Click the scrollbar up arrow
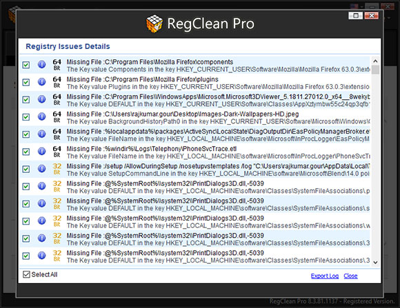This screenshot has height=308, width=400. pyautogui.click(x=375, y=61)
